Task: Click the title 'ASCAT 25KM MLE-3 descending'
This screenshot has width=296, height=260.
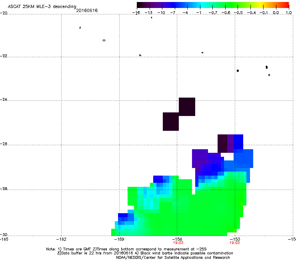Action: pos(42,7)
